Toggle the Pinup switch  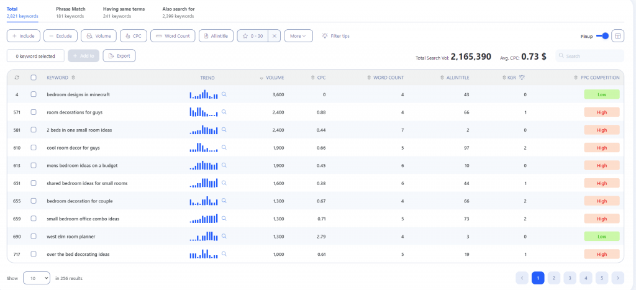(602, 36)
